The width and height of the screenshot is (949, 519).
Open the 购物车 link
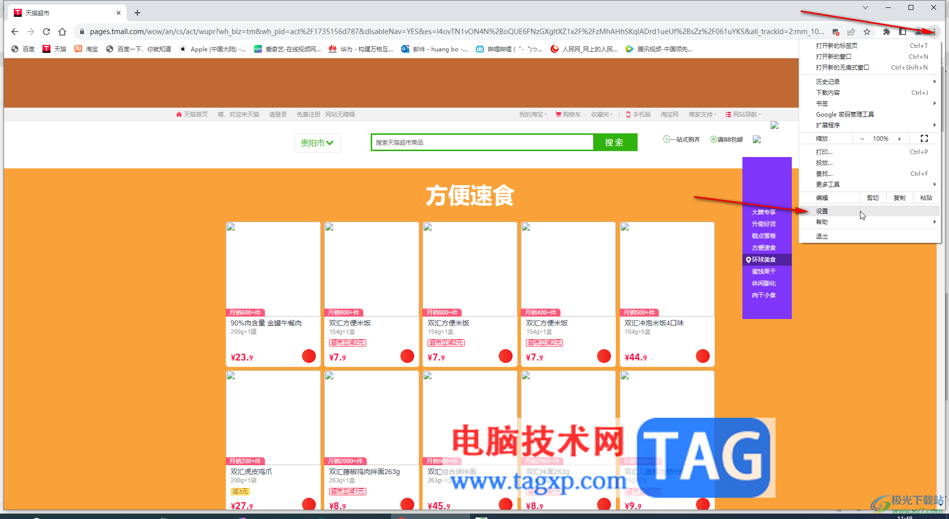(x=568, y=115)
